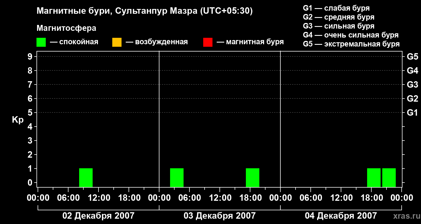Click the orange 'возбужденная' legend swatch
The image size is (421, 224).
coord(117,42)
